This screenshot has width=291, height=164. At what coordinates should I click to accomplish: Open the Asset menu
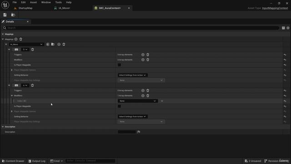coord(33,2)
